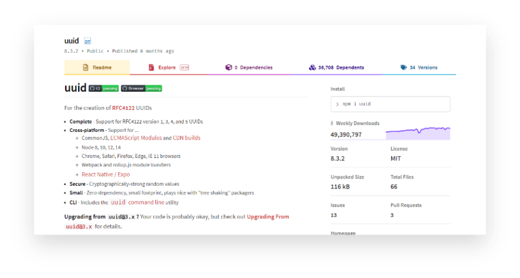Click the Browser passing badge
The width and height of the screenshot is (520, 278).
pos(141,88)
